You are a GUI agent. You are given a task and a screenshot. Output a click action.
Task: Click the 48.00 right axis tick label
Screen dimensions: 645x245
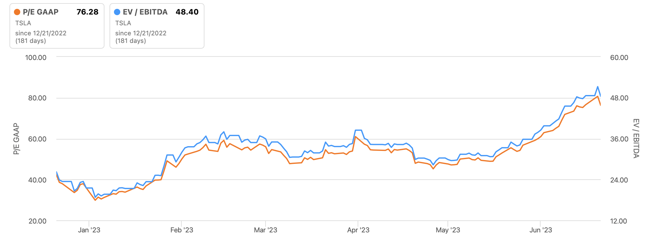pos(619,98)
